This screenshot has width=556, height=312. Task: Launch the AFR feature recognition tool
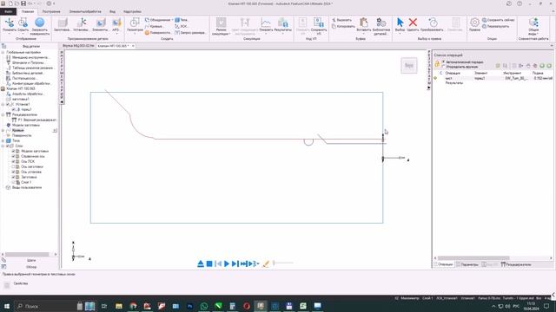(x=116, y=23)
